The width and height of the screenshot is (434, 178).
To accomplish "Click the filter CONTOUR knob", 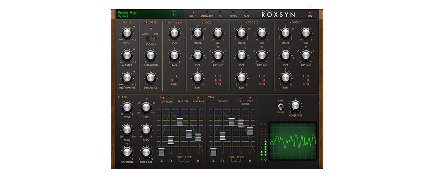I will (127, 152).
